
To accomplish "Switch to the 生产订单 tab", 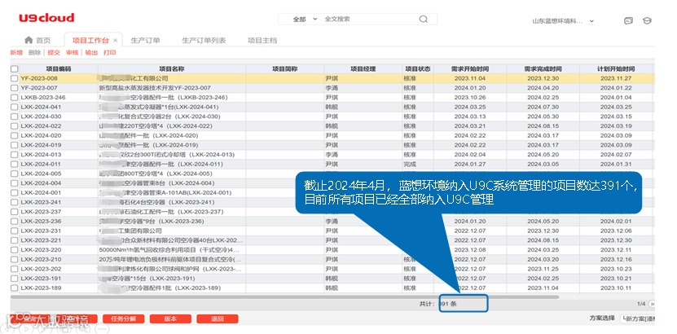I will 146,41.
